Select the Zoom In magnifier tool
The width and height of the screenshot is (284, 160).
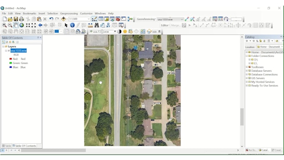4,25
